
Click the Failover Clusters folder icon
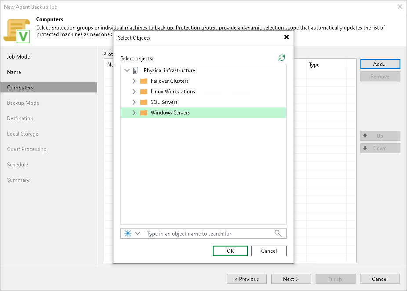point(144,81)
